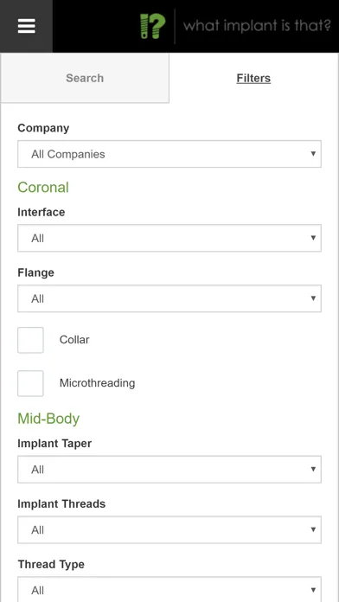Click the green implant question-mark logo
This screenshot has height=602, width=339.
click(153, 26)
